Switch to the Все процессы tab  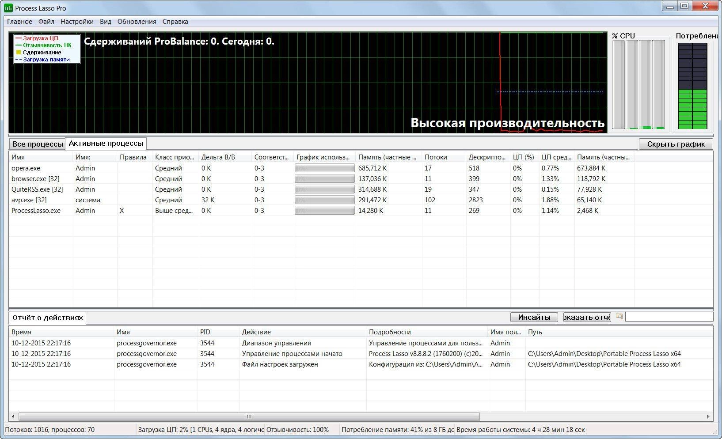pyautogui.click(x=38, y=144)
